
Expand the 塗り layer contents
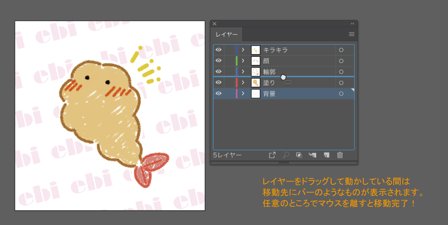point(243,83)
